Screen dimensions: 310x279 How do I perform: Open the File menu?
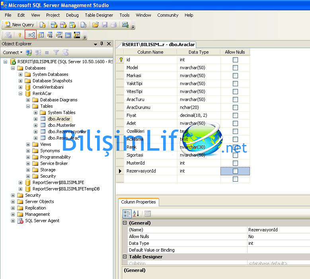point(8,15)
